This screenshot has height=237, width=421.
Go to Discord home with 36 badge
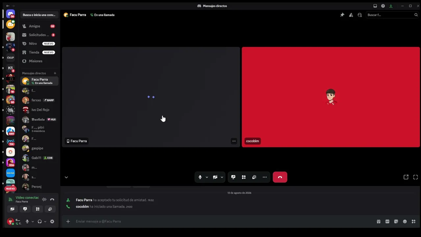click(11, 14)
